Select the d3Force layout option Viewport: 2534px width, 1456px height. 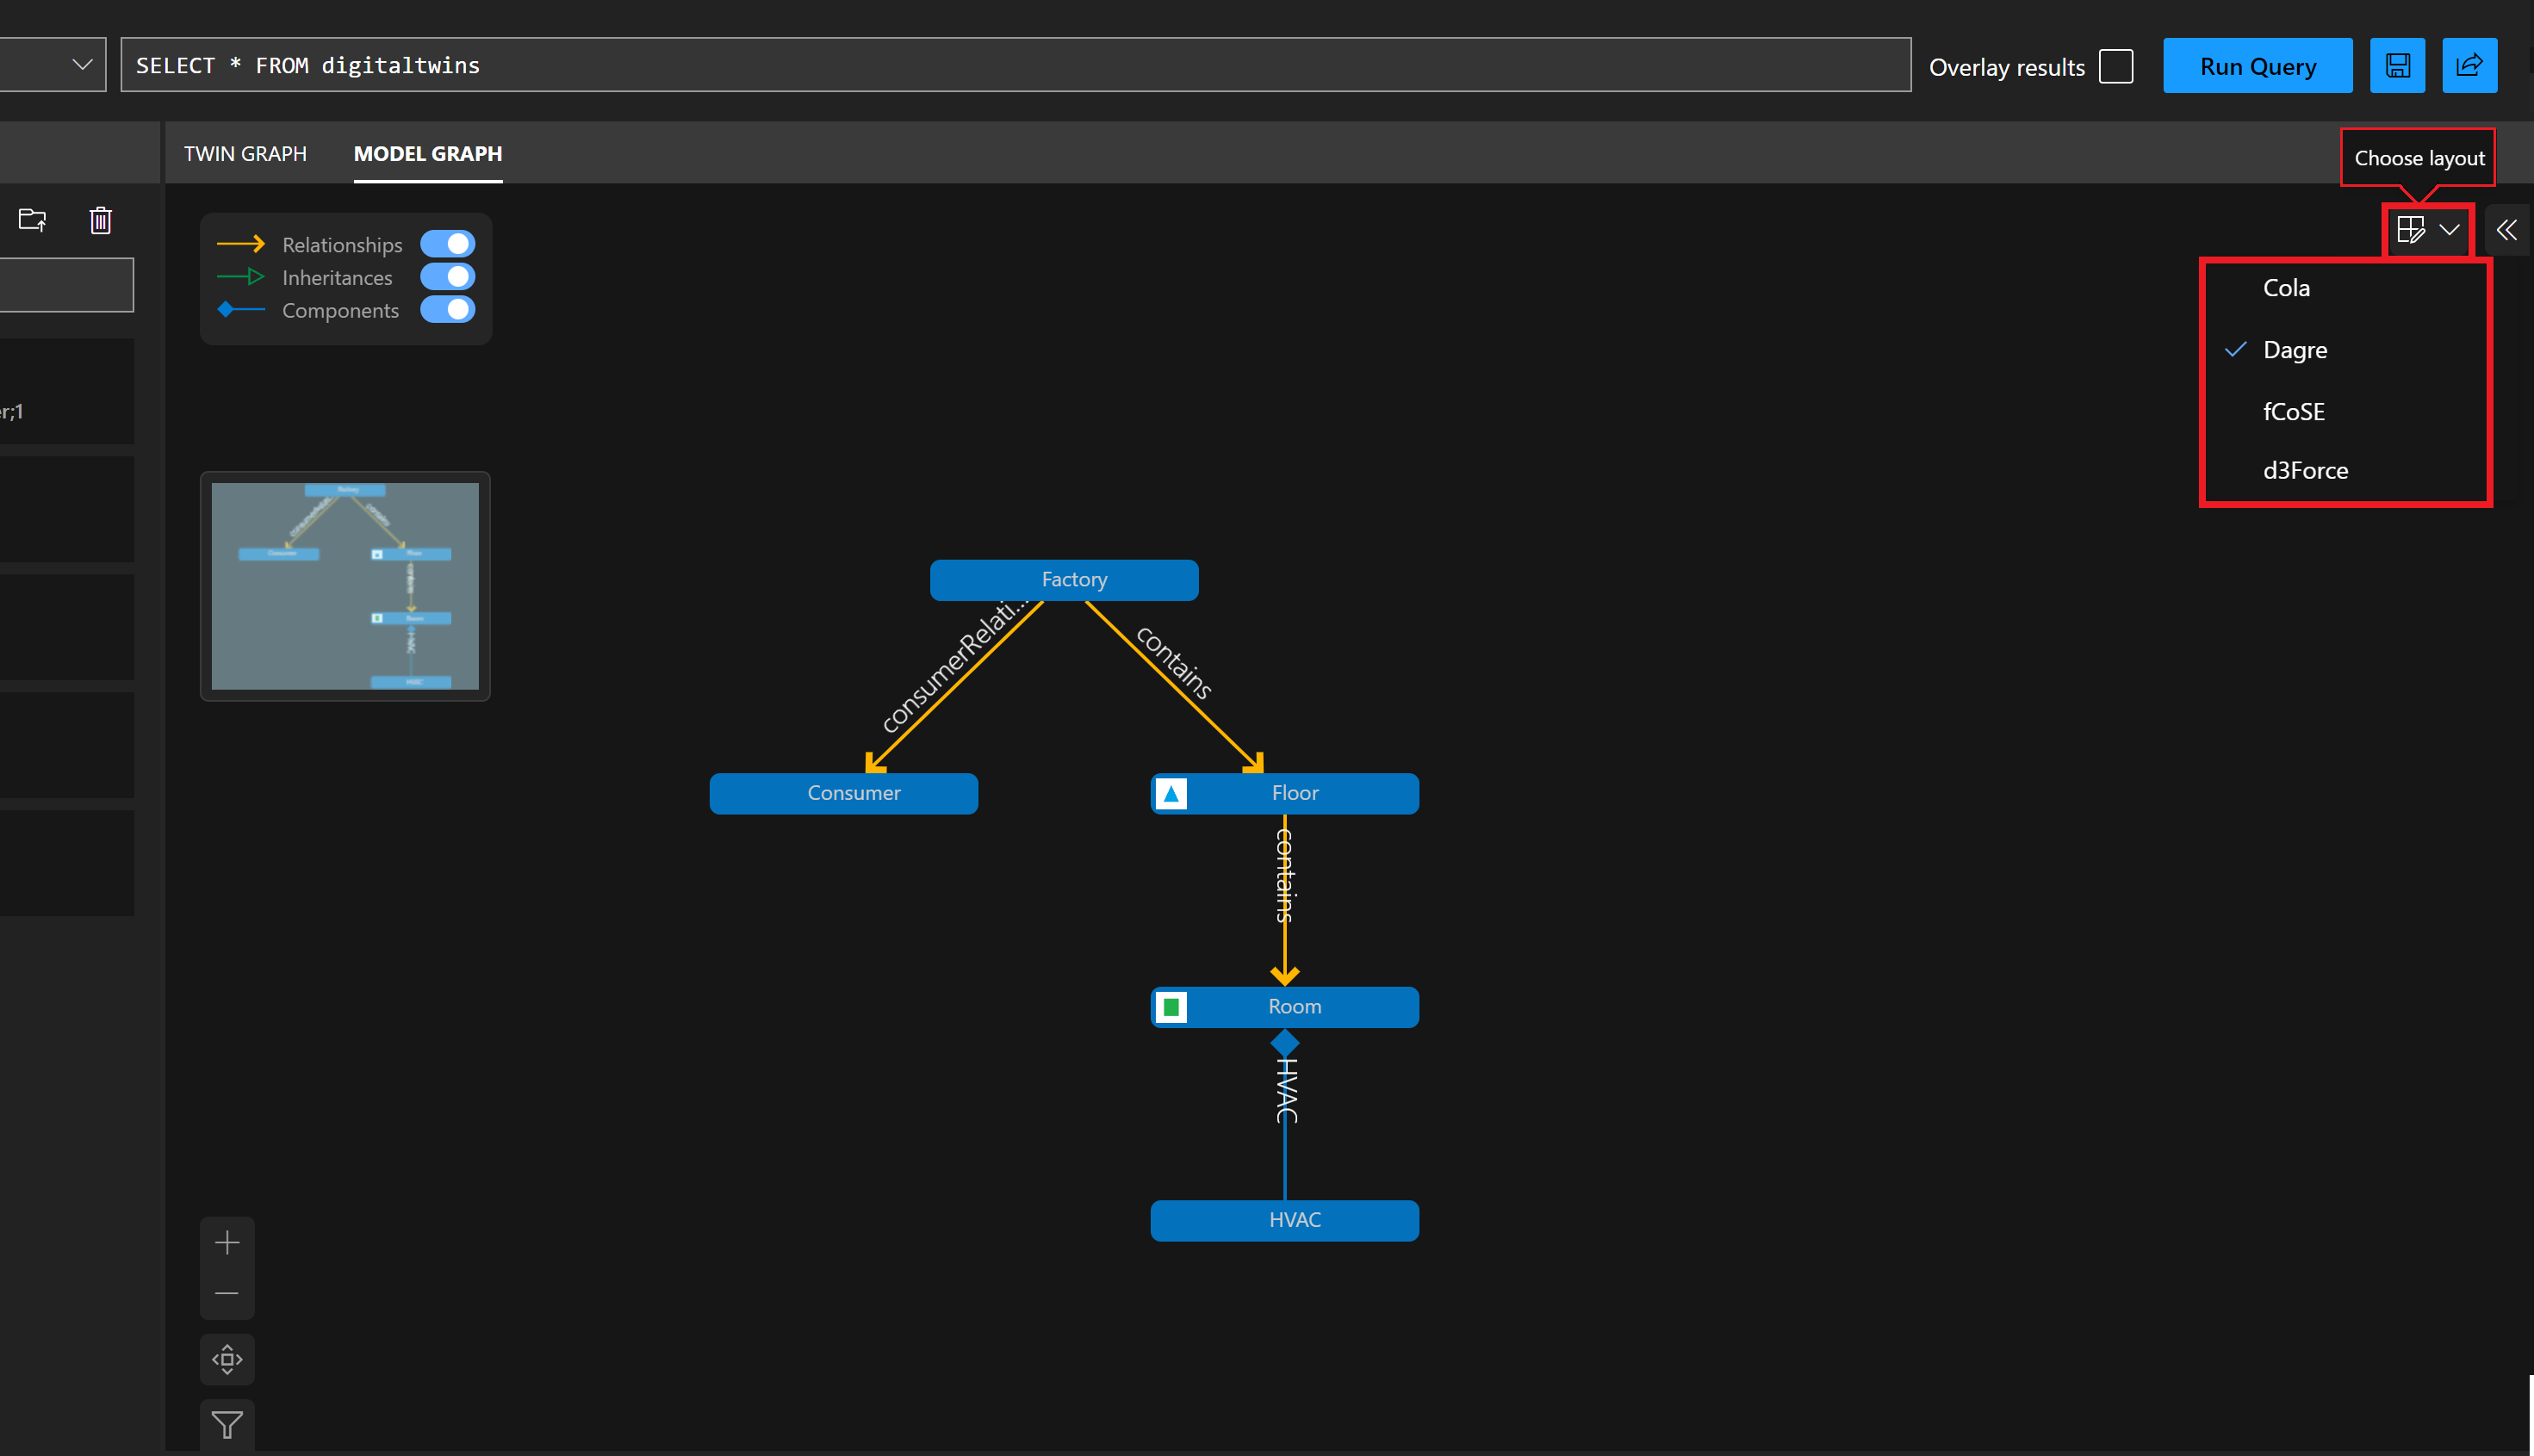point(2305,470)
